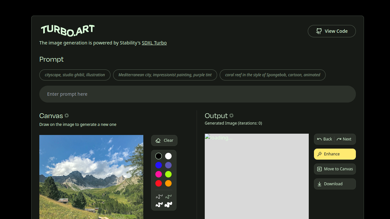This screenshot has width=390, height=219.
Task: Use the "Mediterranean city, impressionist painting" prompt chip
Action: coord(165,75)
